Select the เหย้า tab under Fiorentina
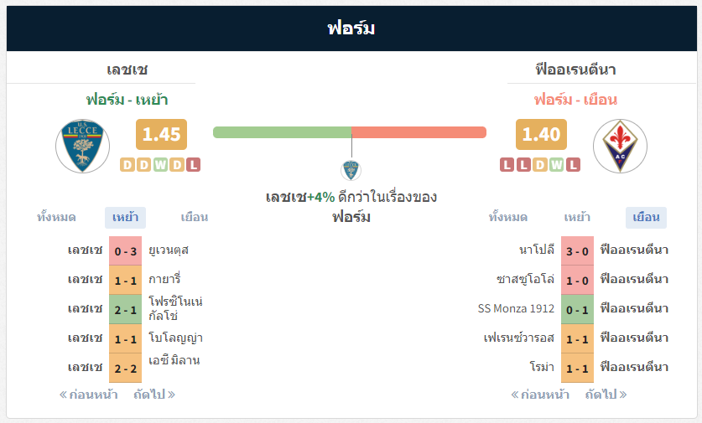The width and height of the screenshot is (702, 423). [577, 218]
